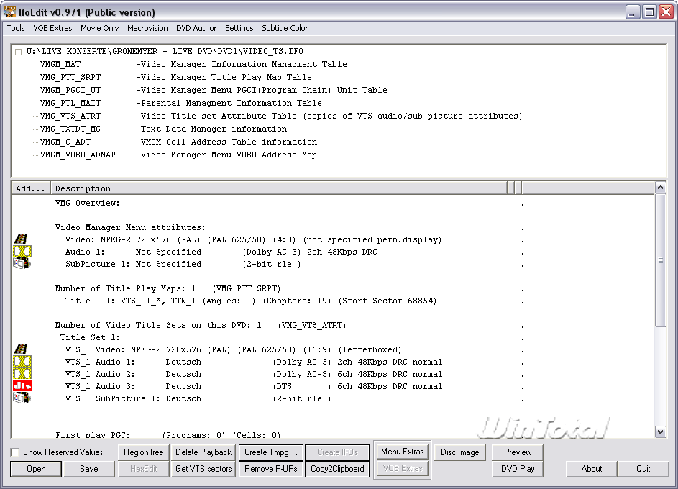Click the red DTS icon for Audio 3

click(x=22, y=386)
